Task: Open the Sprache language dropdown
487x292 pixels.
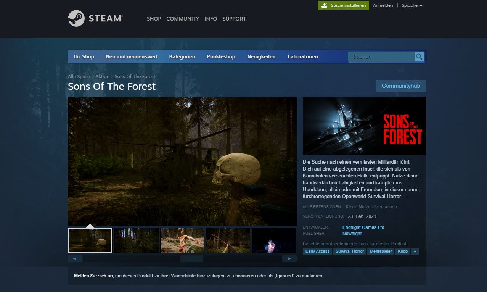Action: (x=412, y=5)
